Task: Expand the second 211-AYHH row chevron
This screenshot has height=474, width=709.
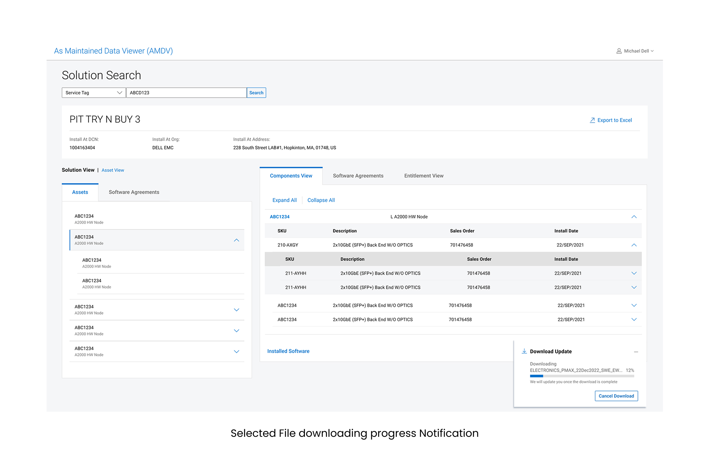Action: coord(634,287)
